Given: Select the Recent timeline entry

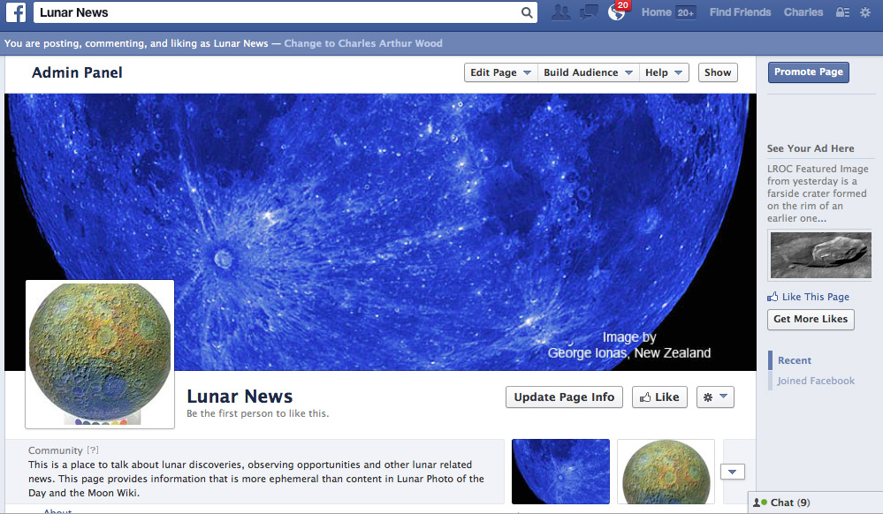Looking at the screenshot, I should [795, 360].
